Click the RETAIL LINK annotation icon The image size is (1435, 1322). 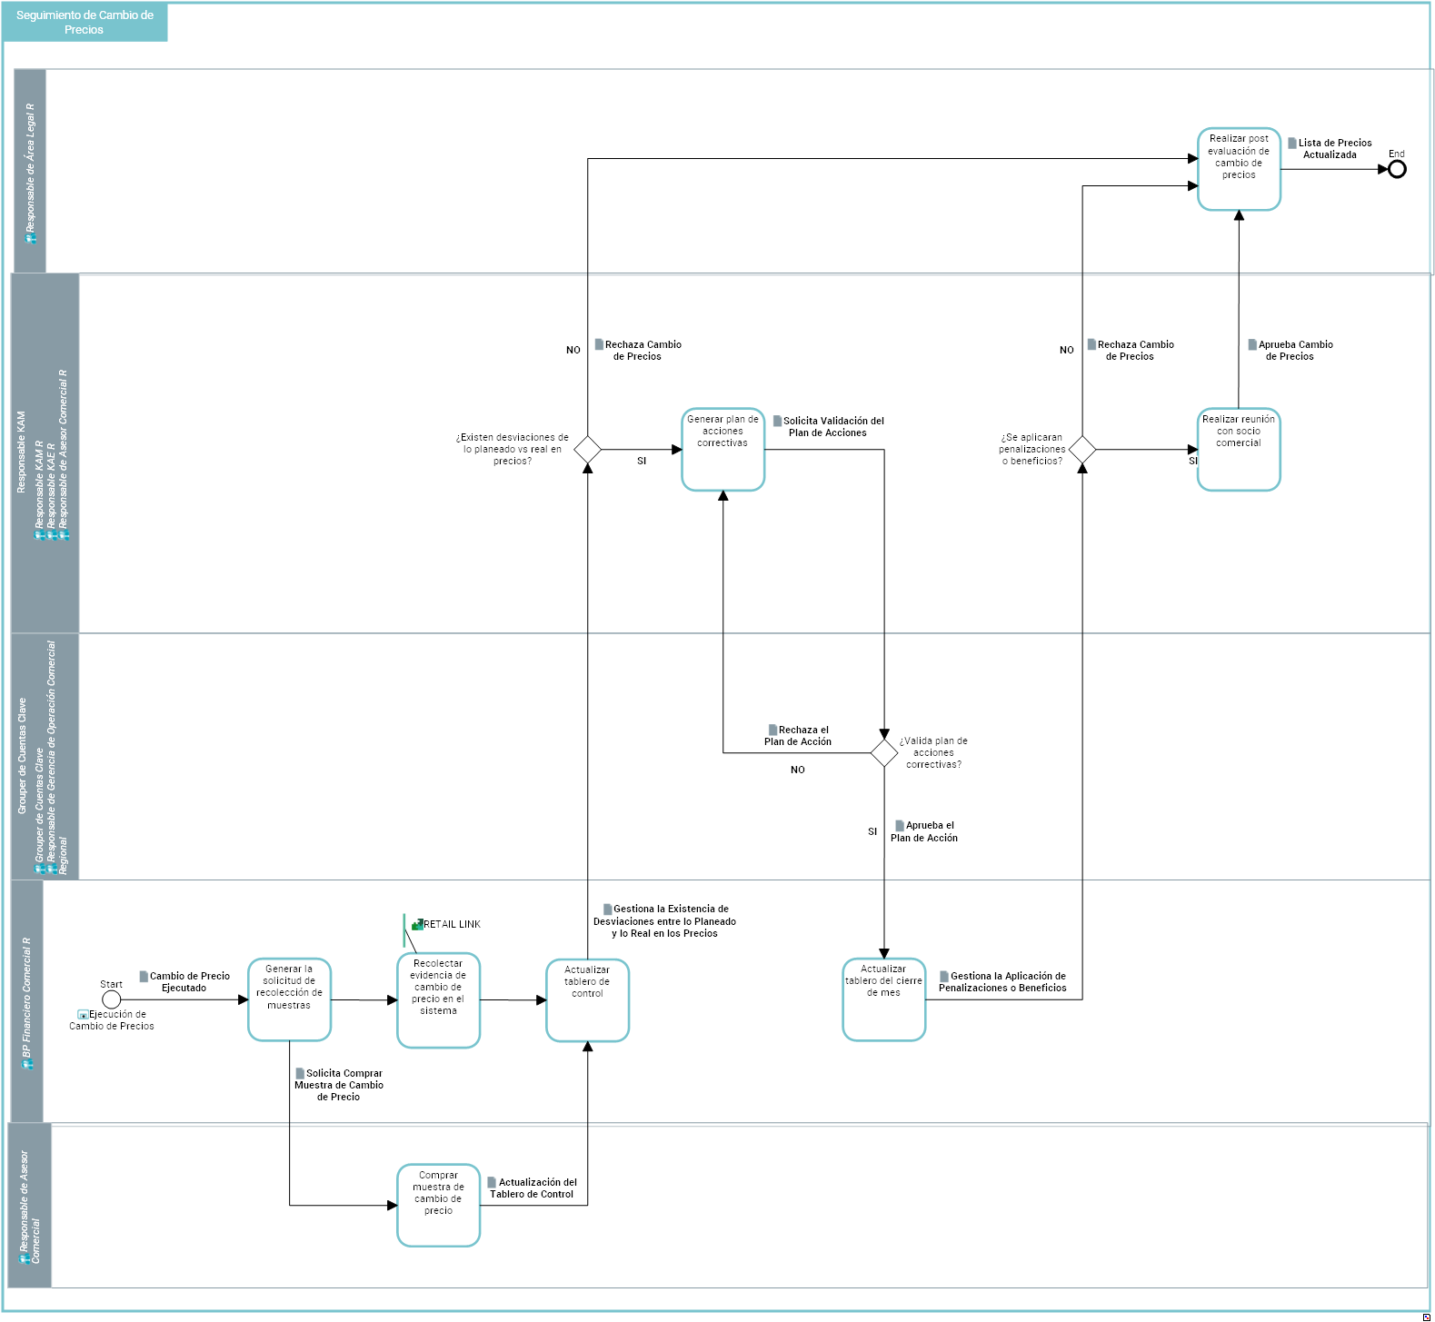[x=417, y=924]
